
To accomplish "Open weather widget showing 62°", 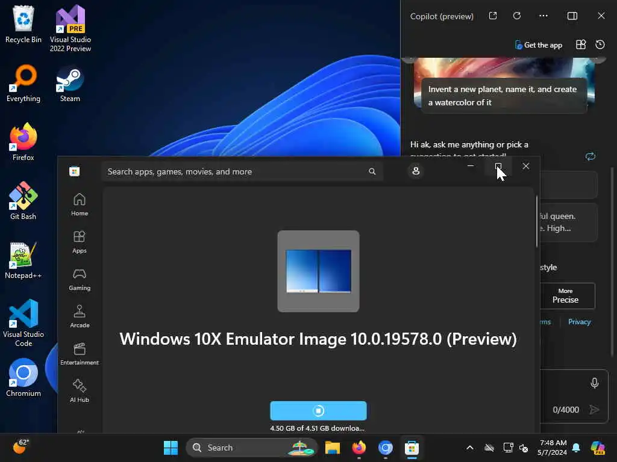I will 20,446.
